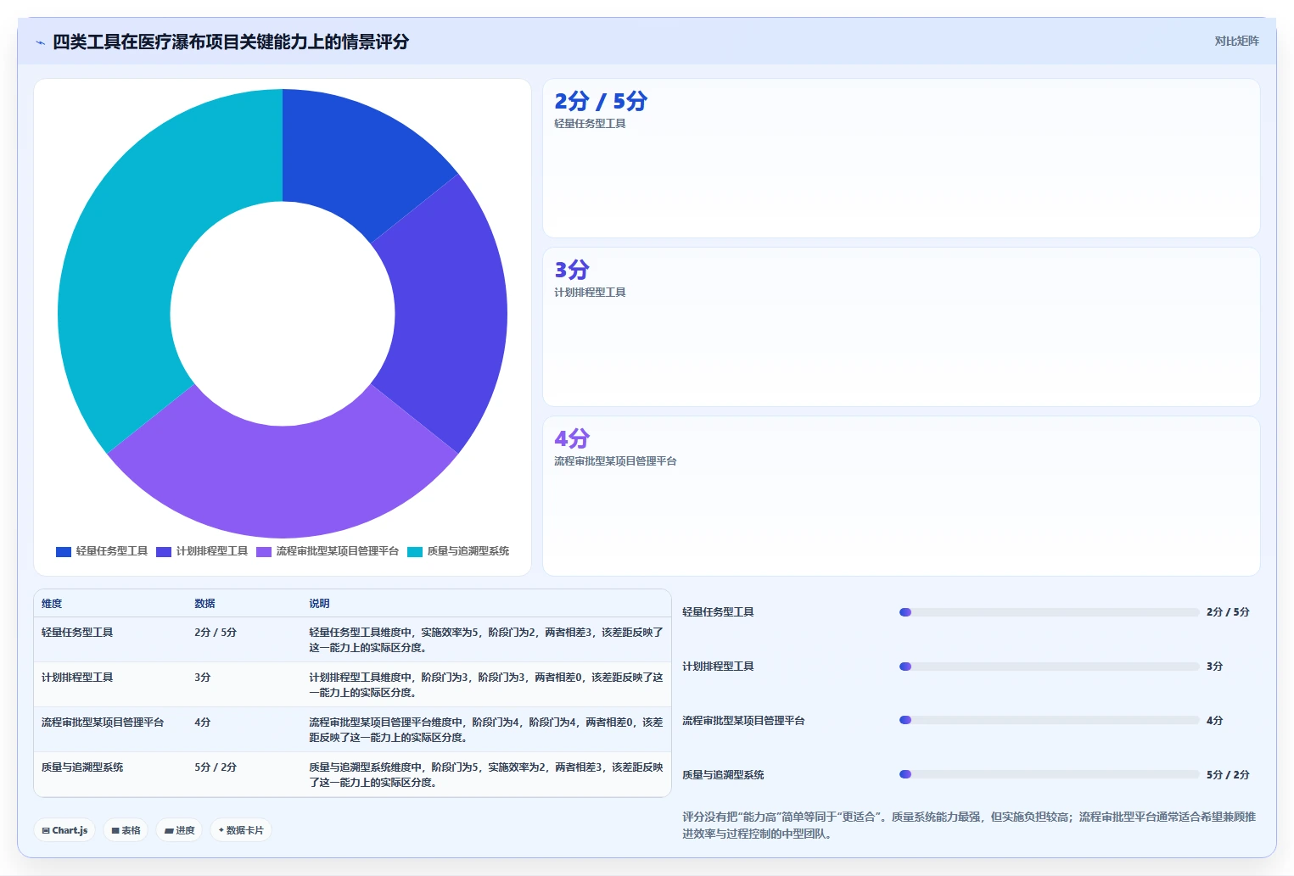Click description starting 质量与追溯型系统维度中
Viewport: 1294px width, 876px height.
(486, 775)
